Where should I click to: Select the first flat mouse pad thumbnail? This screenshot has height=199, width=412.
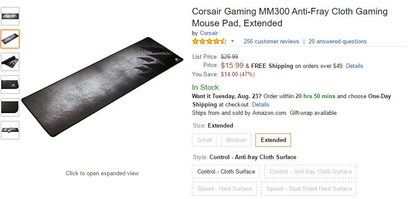click(10, 16)
